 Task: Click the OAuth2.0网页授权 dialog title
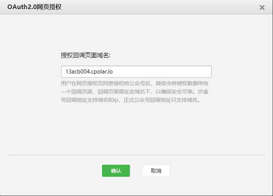[x=34, y=7]
